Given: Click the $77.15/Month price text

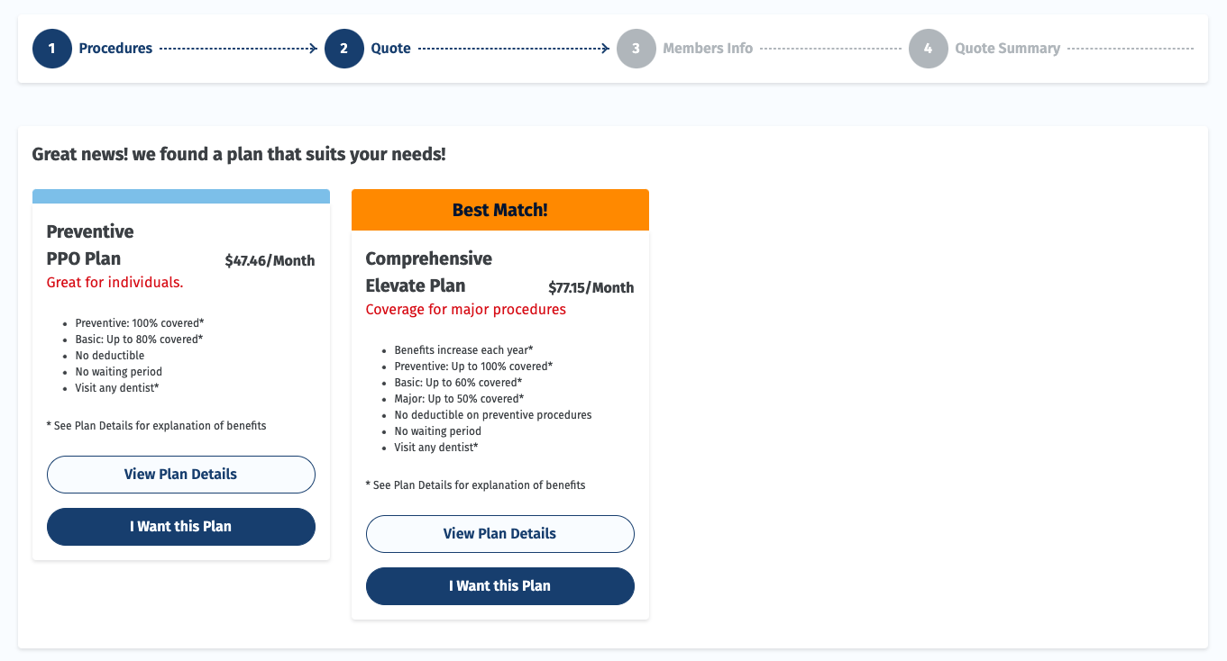Looking at the screenshot, I should (591, 287).
